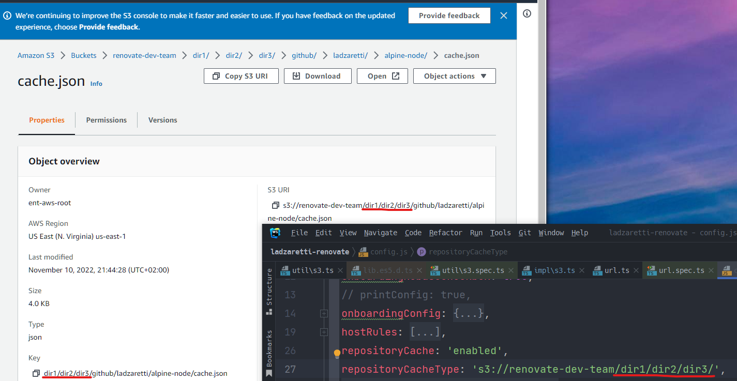Click the info icon on the right panel edge
Screen dimensions: 737x381
click(x=527, y=13)
